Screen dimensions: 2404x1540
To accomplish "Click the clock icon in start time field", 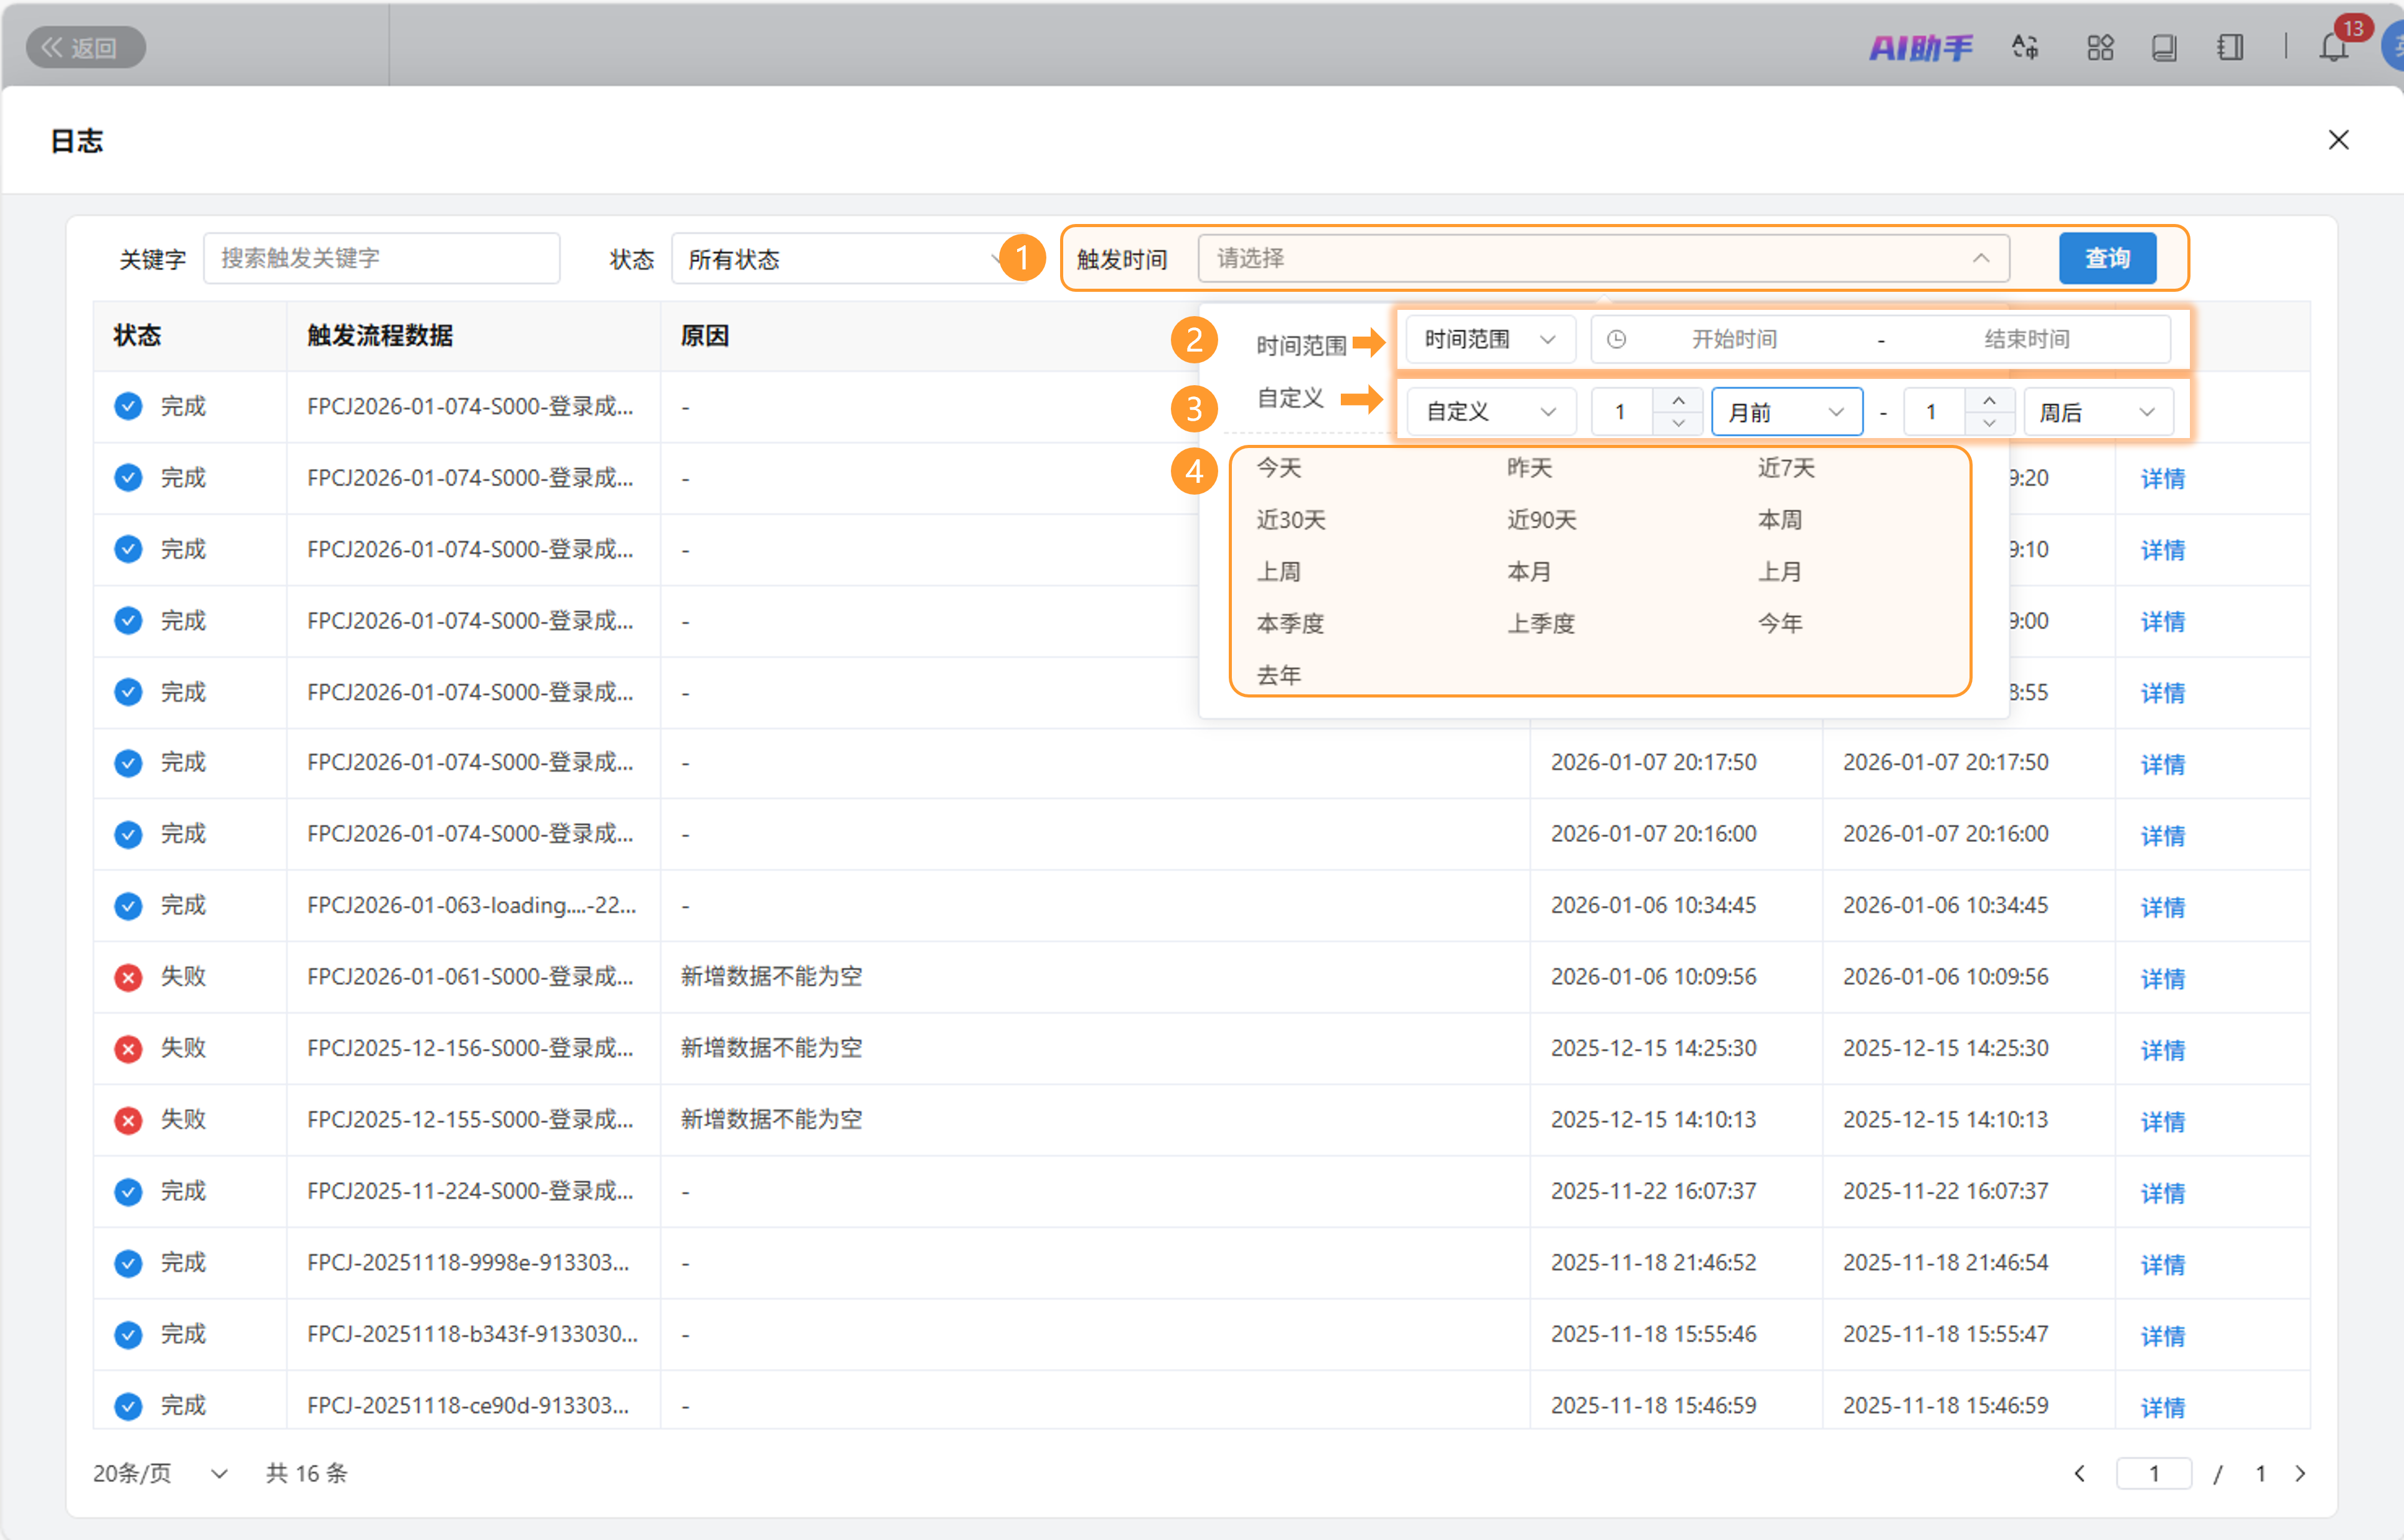I will pyautogui.click(x=1616, y=340).
